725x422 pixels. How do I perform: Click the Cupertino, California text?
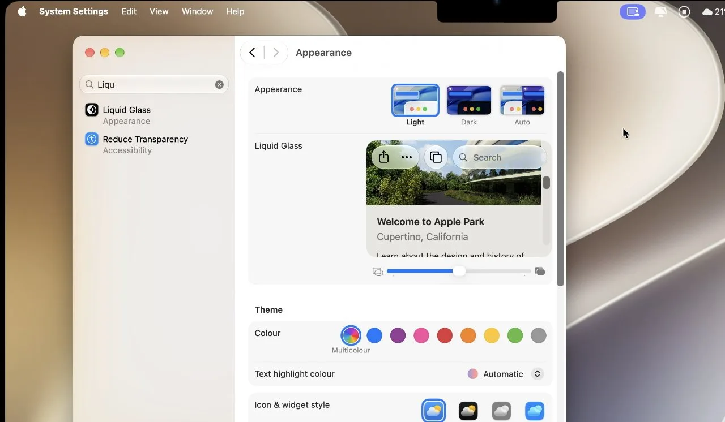pyautogui.click(x=423, y=236)
